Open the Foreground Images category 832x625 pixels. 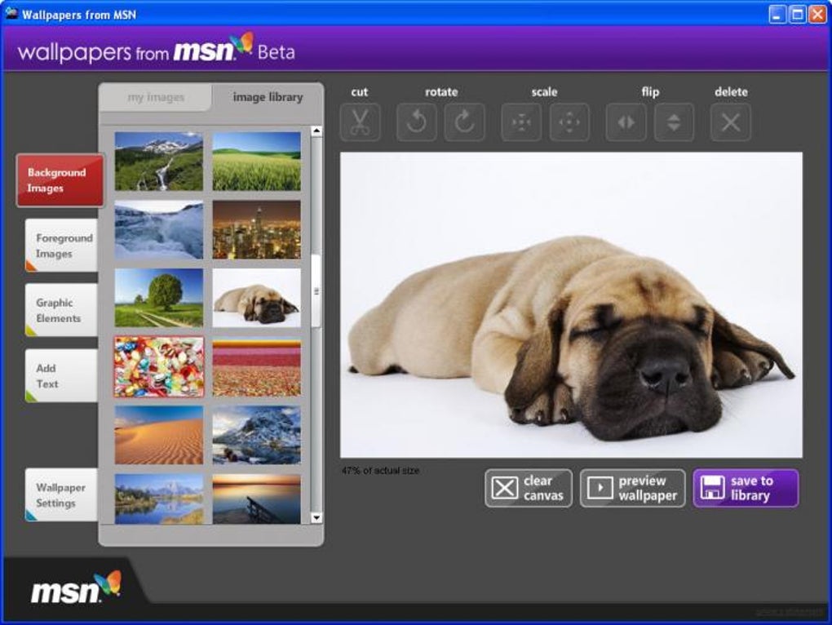click(61, 246)
